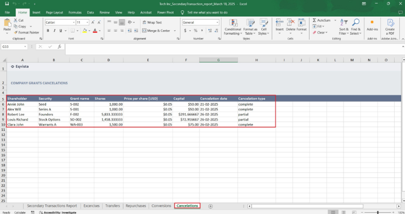Open the Repurchases sheet tab
This screenshot has height=214, width=405.
click(x=136, y=206)
